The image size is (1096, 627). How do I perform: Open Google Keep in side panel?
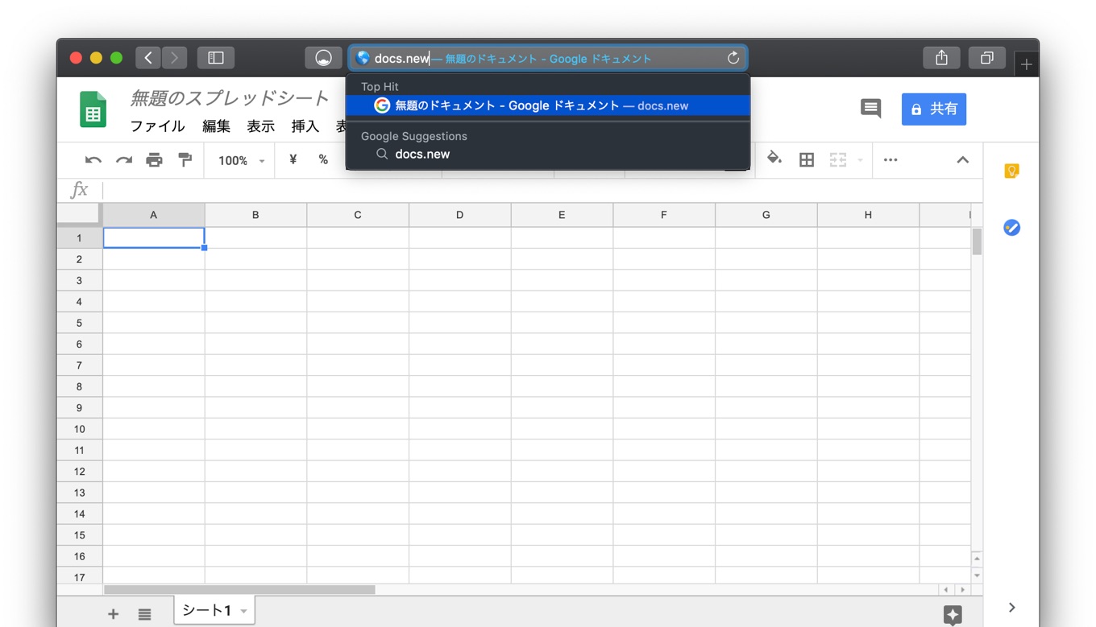click(x=1011, y=171)
